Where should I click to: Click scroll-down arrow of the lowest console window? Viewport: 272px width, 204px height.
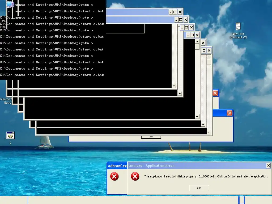click(x=209, y=132)
